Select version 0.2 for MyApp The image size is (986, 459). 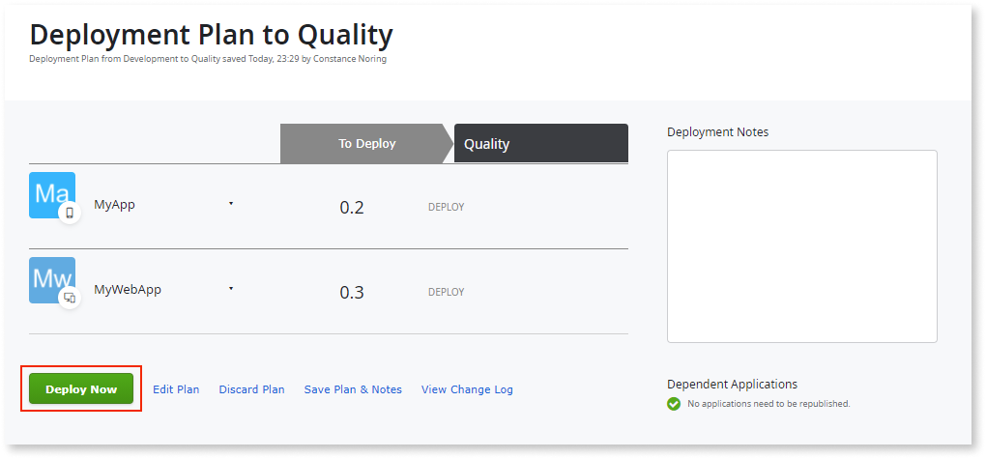tap(352, 207)
